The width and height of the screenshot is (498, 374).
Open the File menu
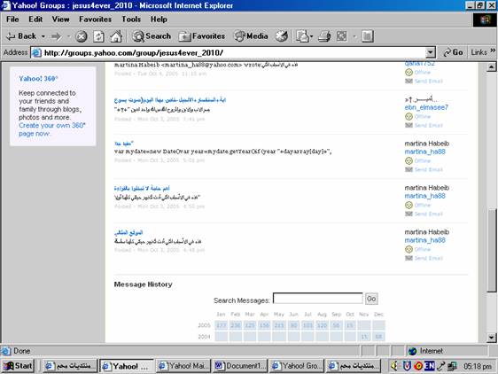tap(12, 19)
